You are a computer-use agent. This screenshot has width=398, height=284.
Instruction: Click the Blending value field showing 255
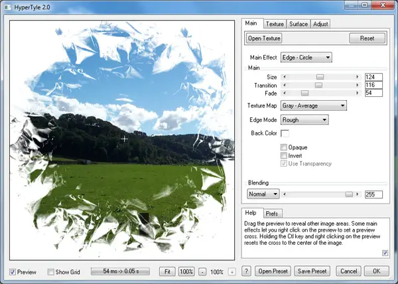click(373, 194)
